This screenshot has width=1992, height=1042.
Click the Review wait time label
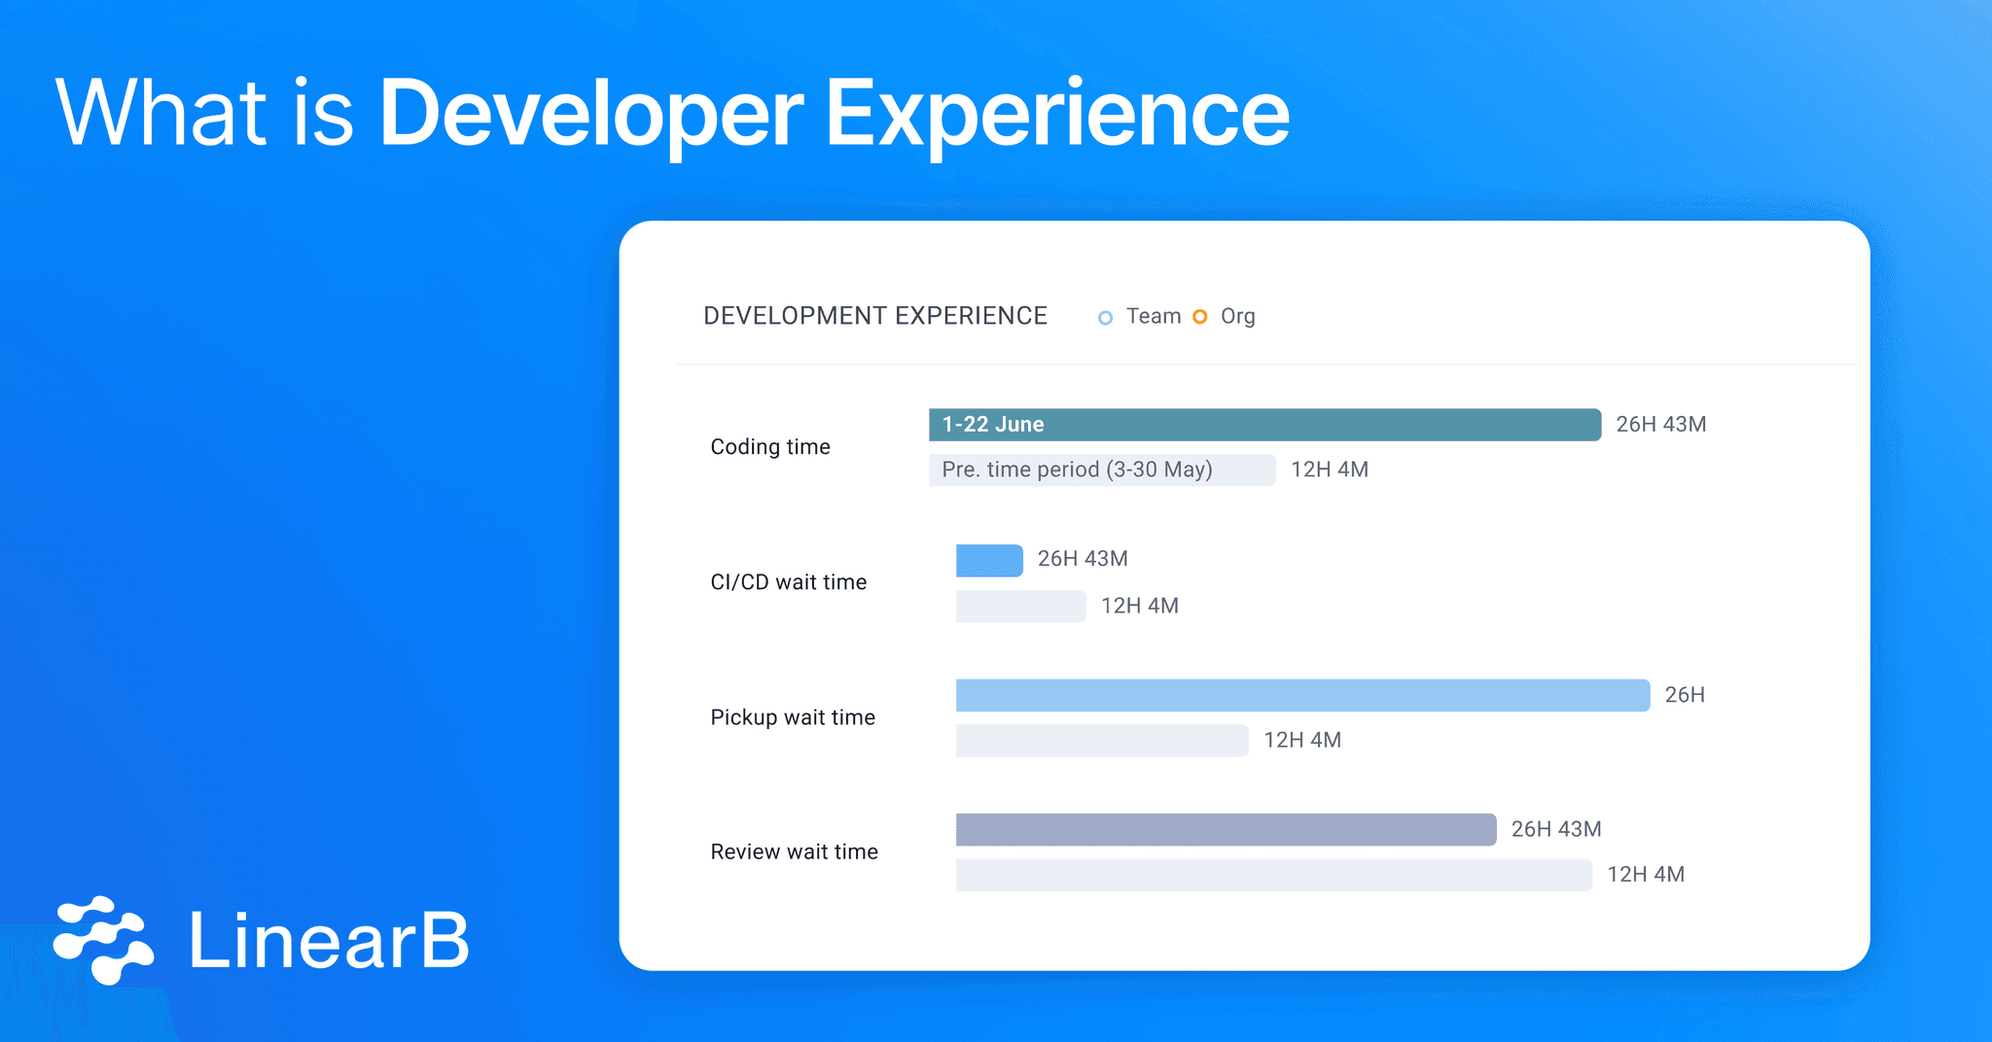tap(794, 851)
